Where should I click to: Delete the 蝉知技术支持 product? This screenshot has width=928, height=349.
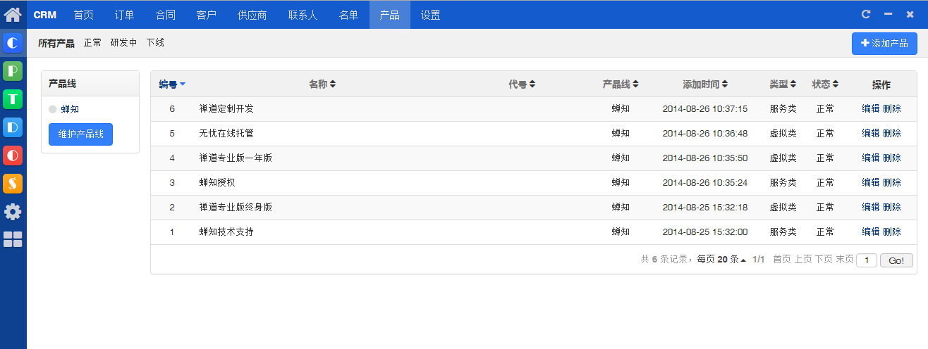(x=892, y=232)
